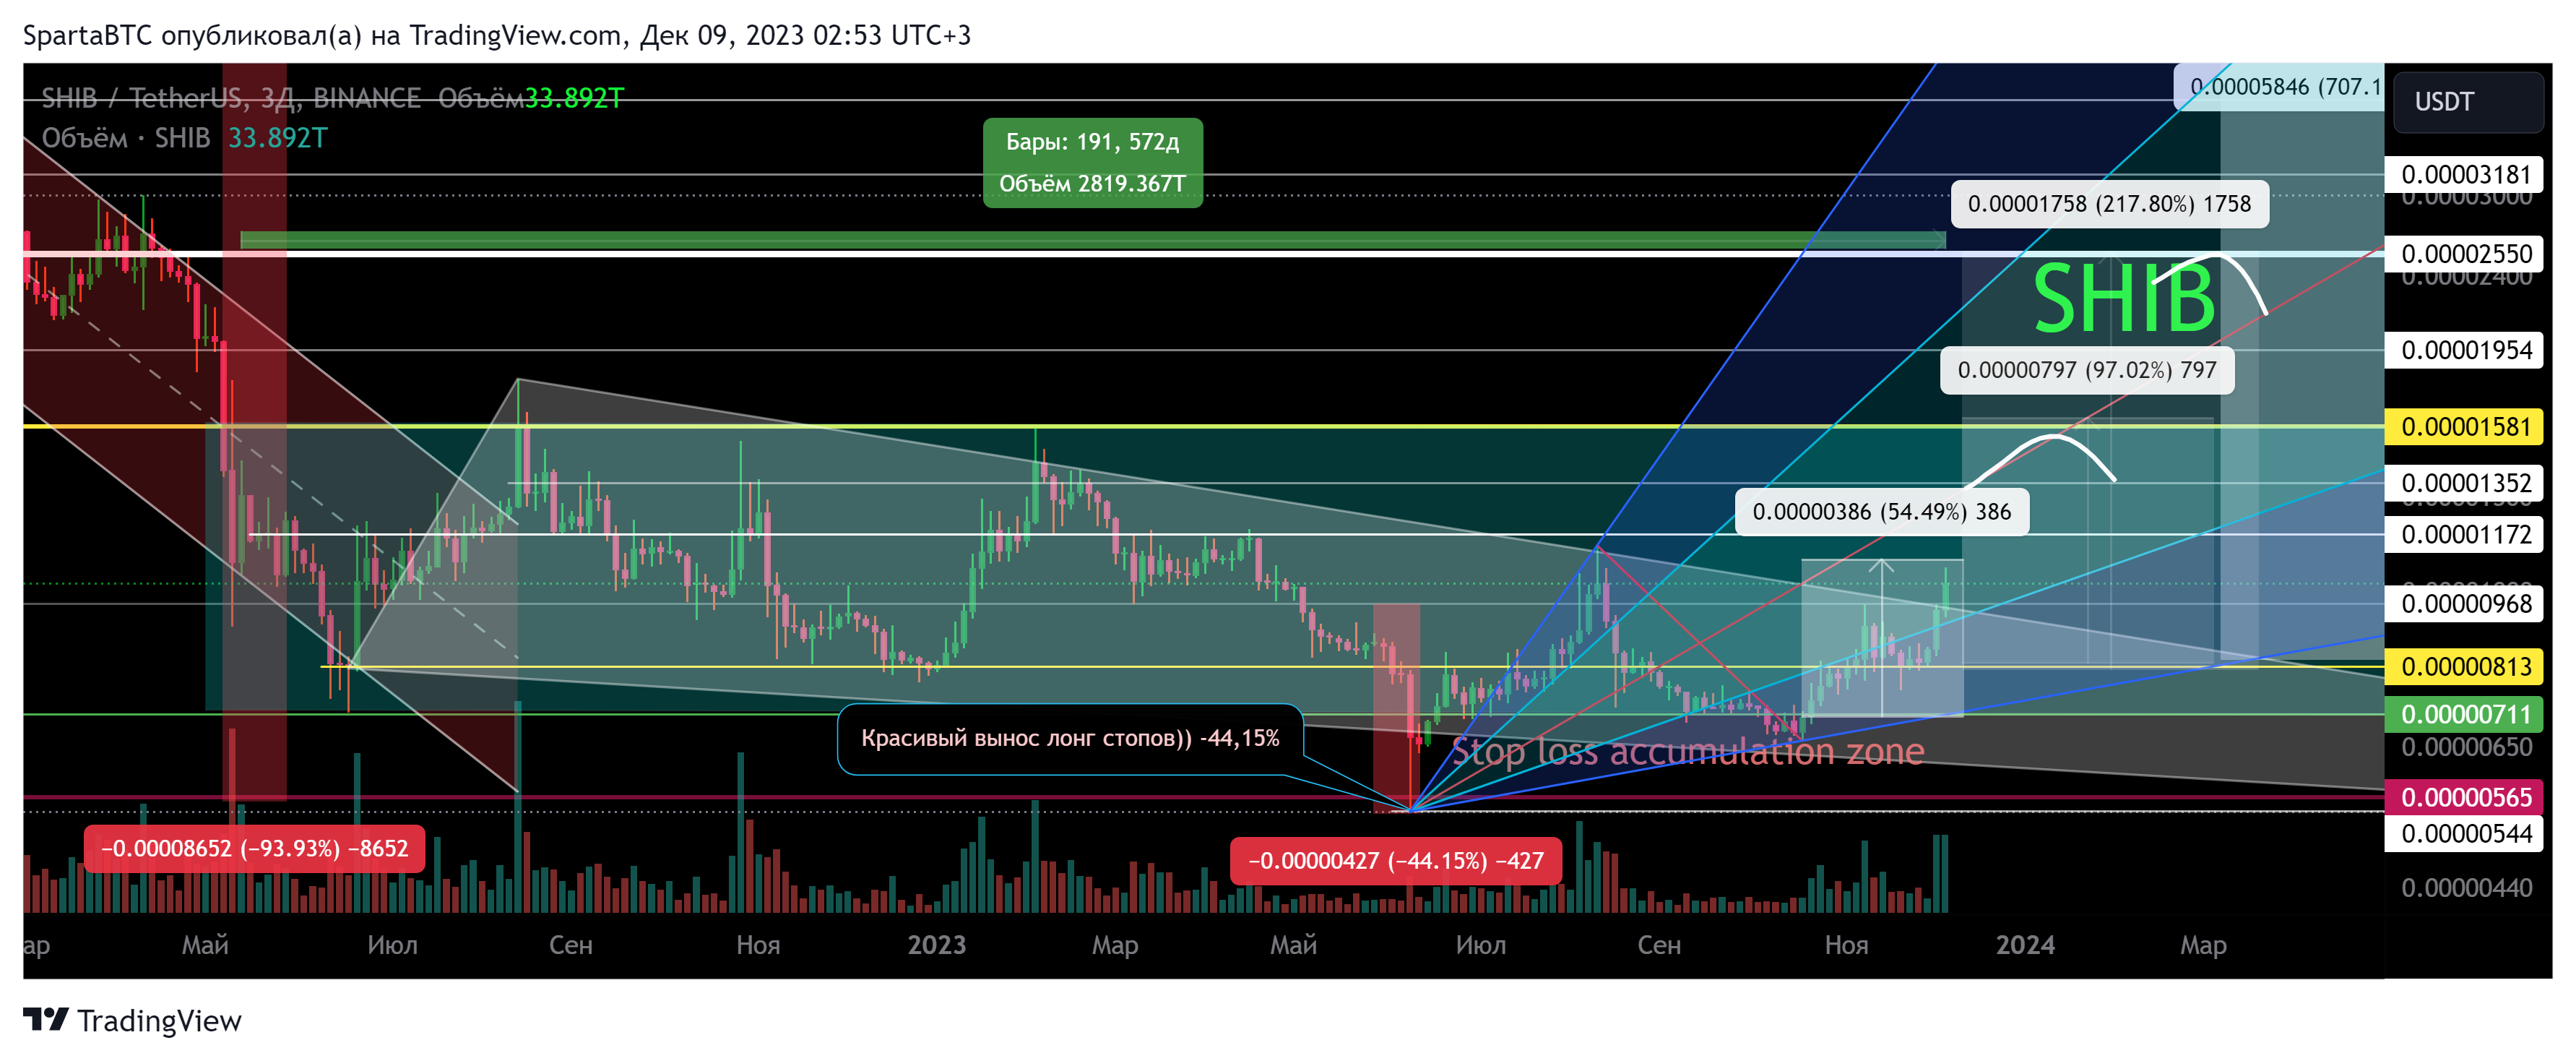Click the 0.00001172 price label
Viewport: 2576px width, 1061px height.
(x=2465, y=535)
